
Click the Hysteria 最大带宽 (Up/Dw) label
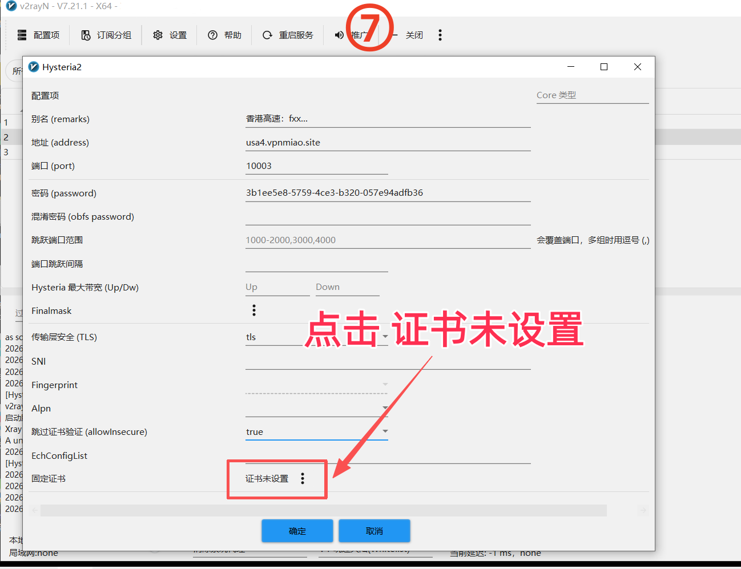point(85,288)
